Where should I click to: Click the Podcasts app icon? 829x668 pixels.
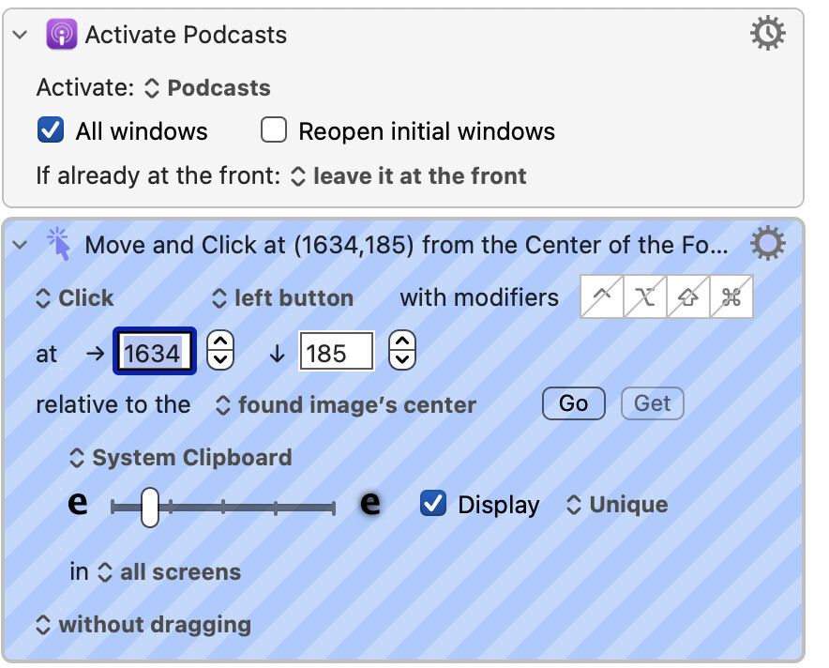point(61,34)
